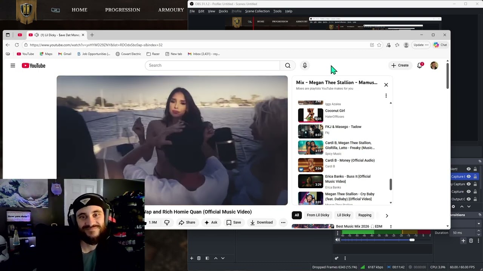This screenshot has height=271, width=483.
Task: Open the OBS Help menu
Action: coord(289,11)
